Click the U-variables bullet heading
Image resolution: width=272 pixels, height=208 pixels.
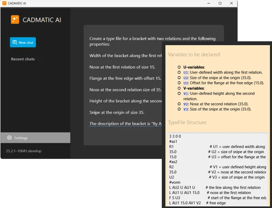pyautogui.click(x=194, y=67)
